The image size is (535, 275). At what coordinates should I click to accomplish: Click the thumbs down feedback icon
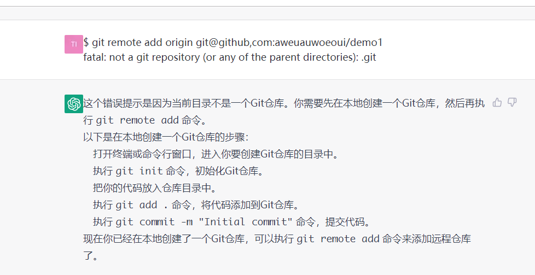click(x=512, y=102)
